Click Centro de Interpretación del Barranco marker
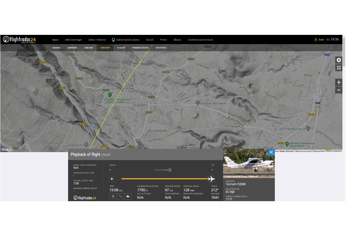Image resolution: width=346 pixels, height=245 pixels. (55, 75)
